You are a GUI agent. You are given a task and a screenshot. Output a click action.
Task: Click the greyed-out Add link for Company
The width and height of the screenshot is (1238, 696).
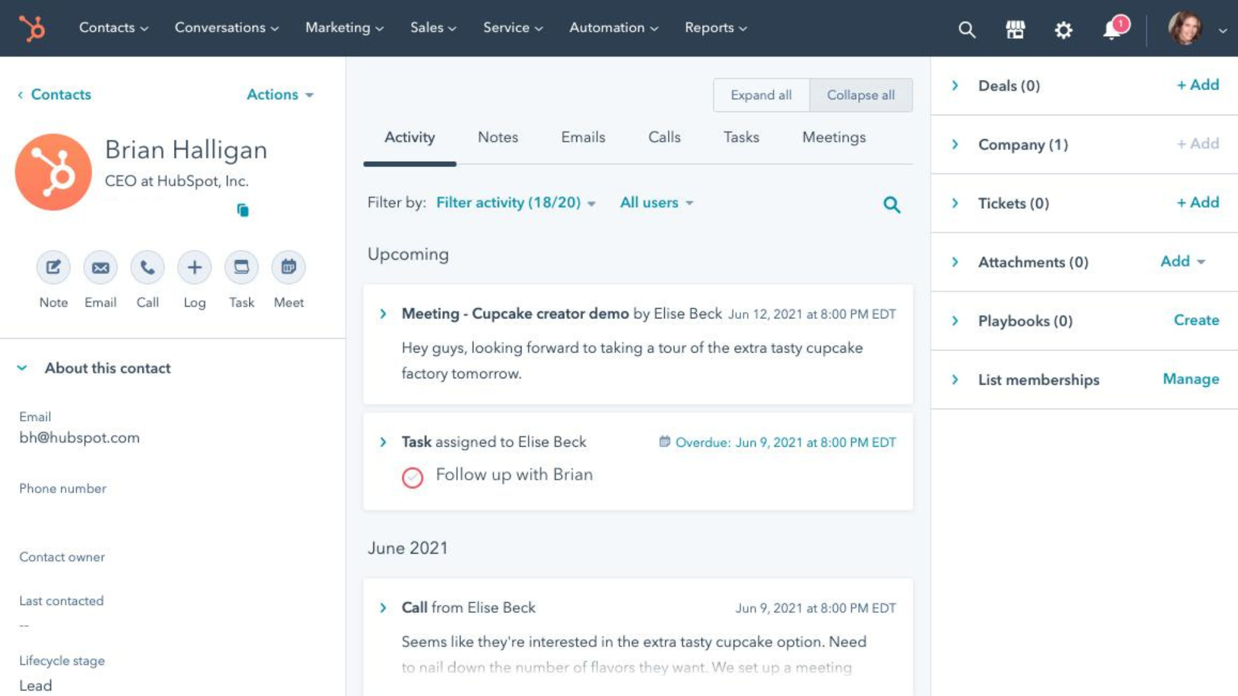point(1198,144)
